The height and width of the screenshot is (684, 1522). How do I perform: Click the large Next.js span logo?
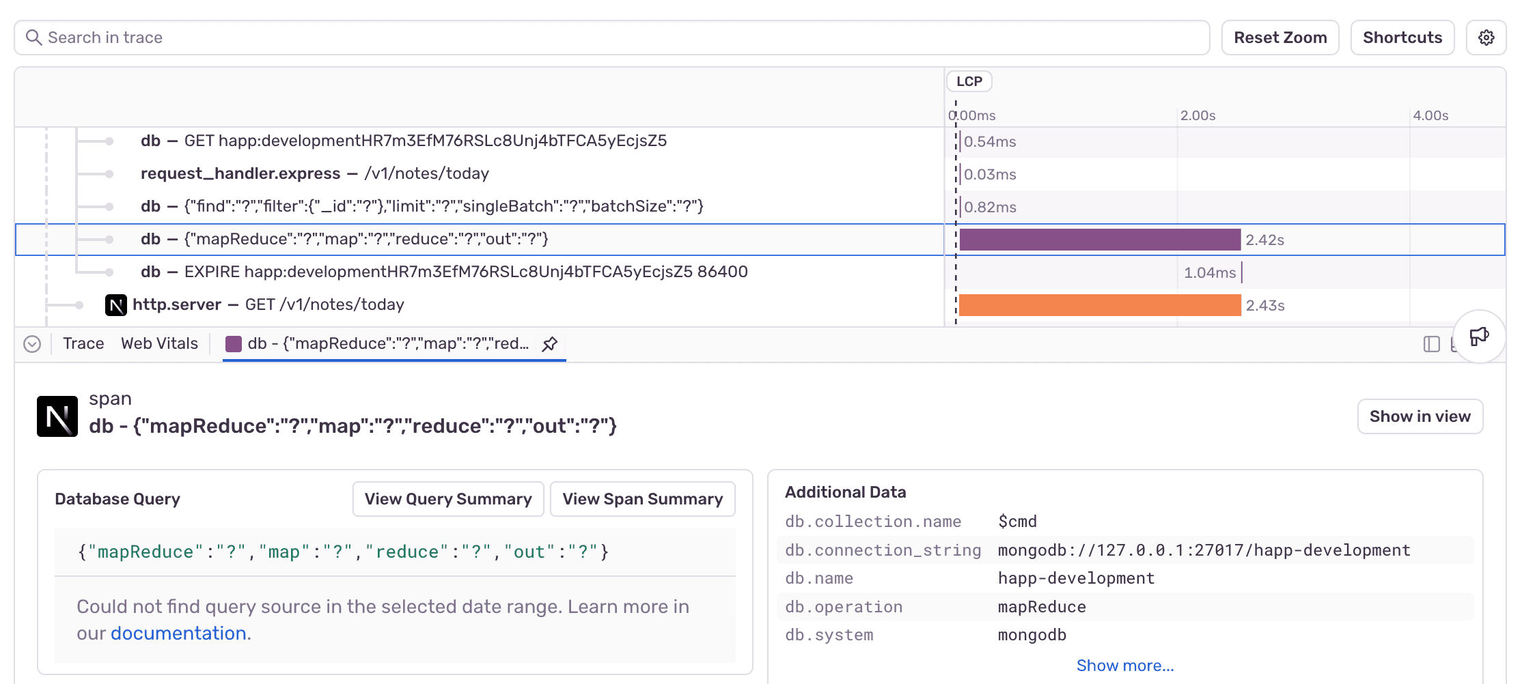click(57, 416)
